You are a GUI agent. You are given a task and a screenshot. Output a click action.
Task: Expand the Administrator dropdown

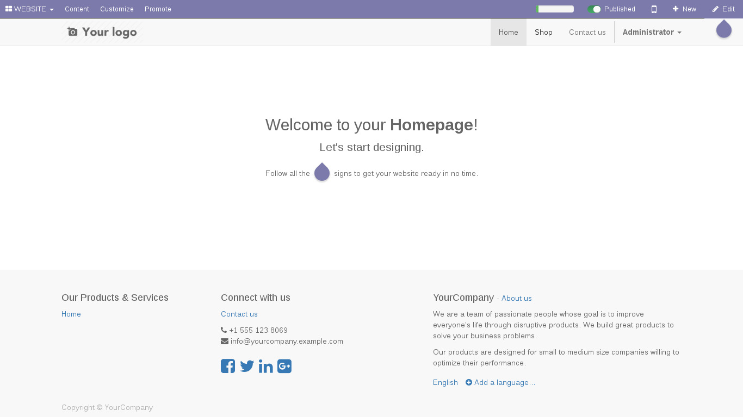tap(652, 32)
